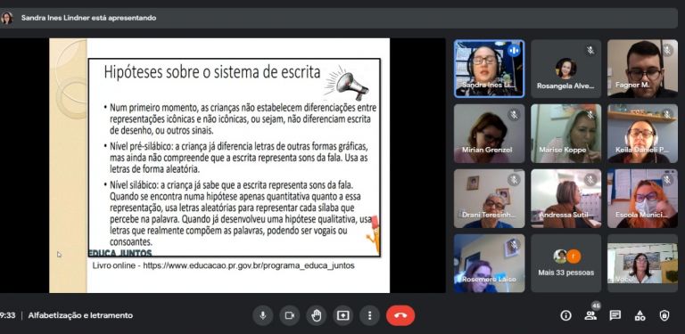Click muted mic icon on Escola Munici's tile
This screenshot has width=685, height=334.
[x=667, y=180]
